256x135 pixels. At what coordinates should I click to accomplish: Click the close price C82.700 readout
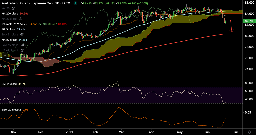tap(121, 3)
